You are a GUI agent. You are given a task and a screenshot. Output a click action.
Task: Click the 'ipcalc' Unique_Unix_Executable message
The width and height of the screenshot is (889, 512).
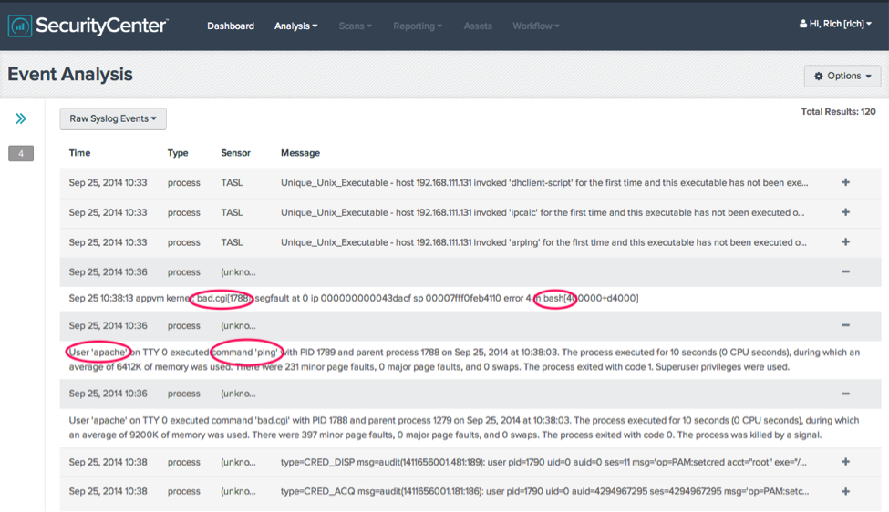coord(543,212)
